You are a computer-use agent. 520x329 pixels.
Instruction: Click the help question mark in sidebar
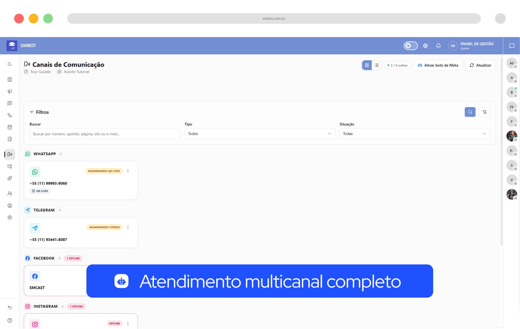[x=10, y=320]
